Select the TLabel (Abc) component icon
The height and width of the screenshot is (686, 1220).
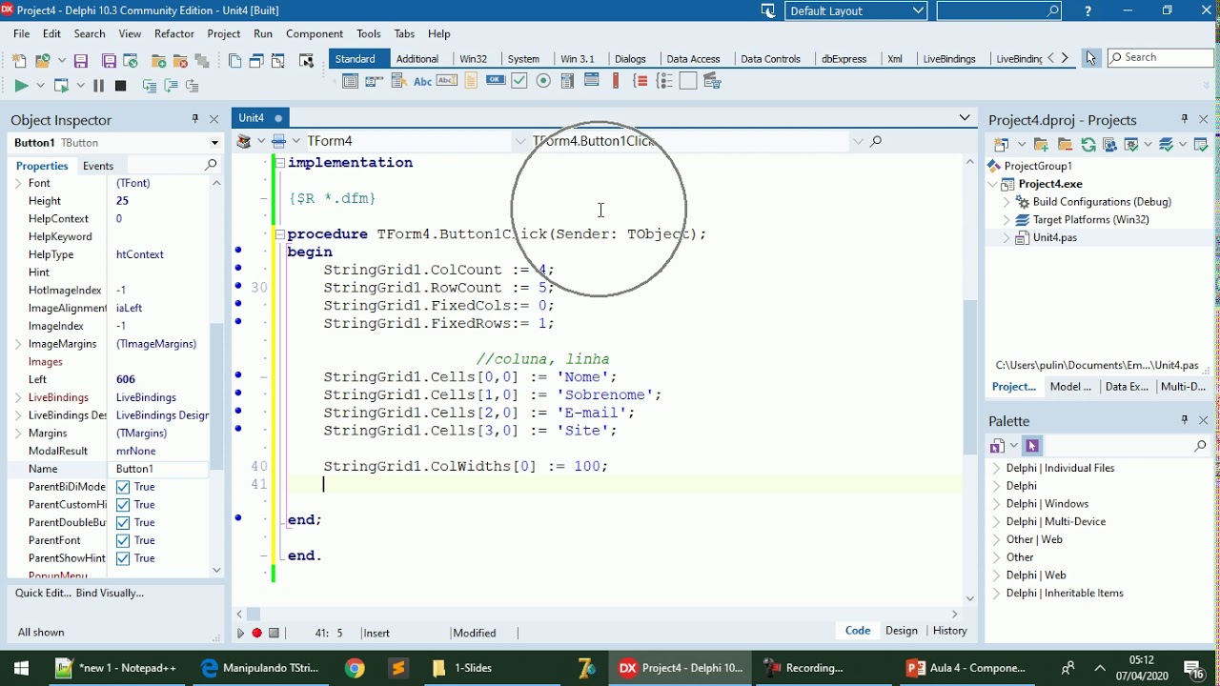pos(422,81)
